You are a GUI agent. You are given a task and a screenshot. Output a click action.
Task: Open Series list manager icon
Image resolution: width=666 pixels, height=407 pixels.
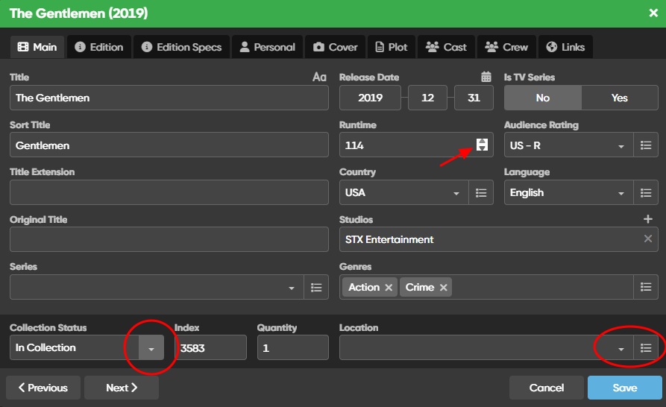[316, 287]
